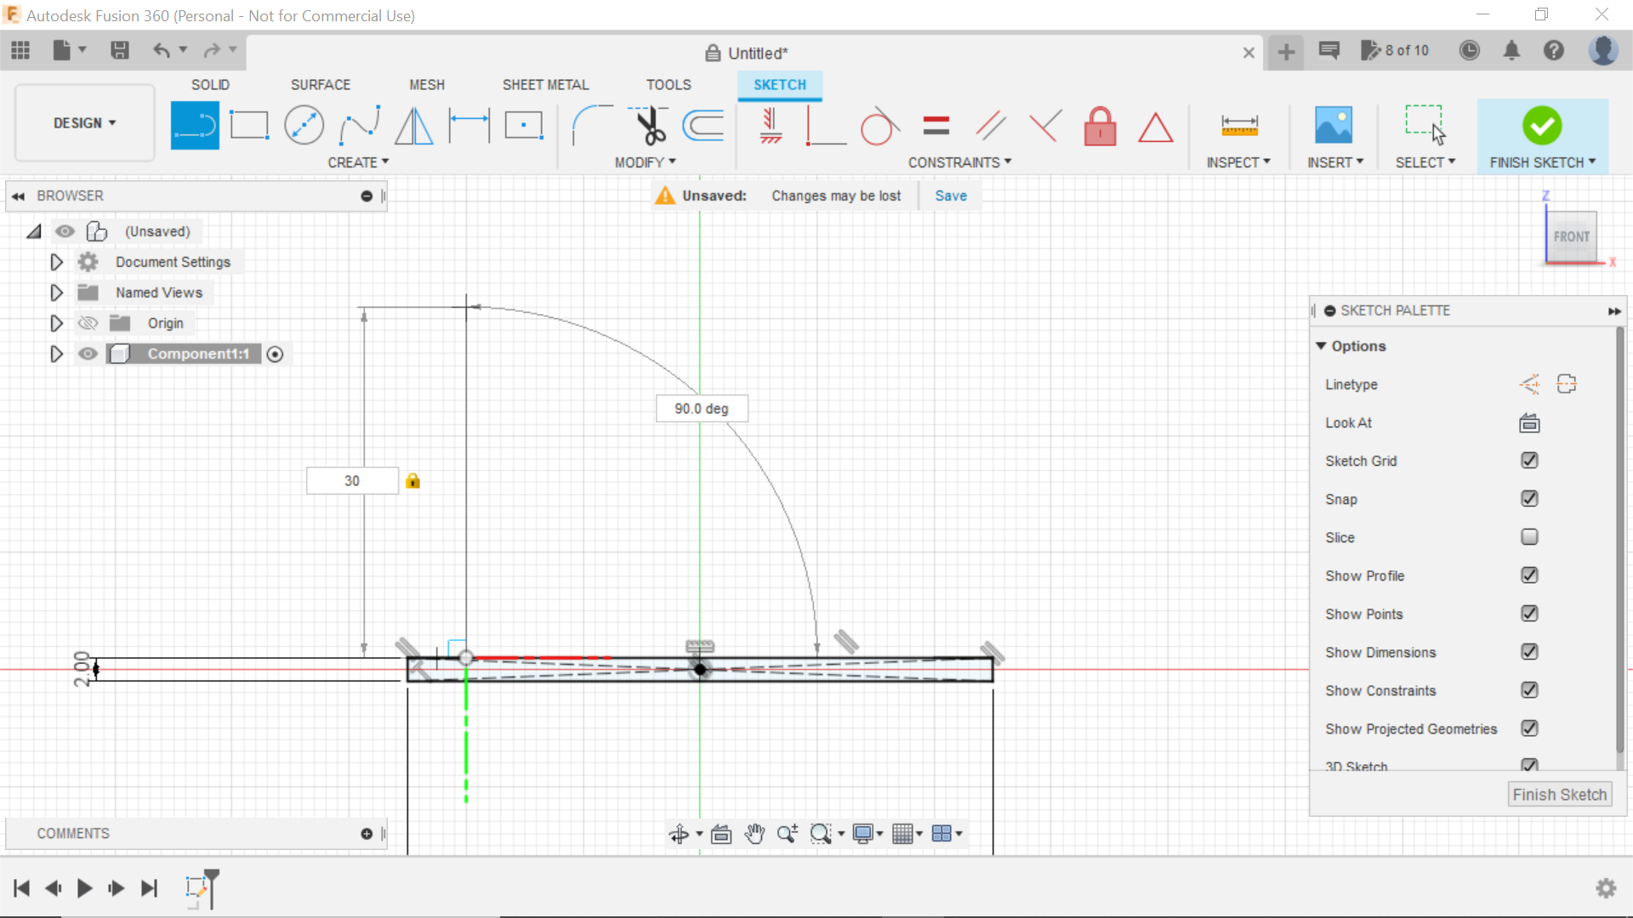This screenshot has height=918, width=1633.
Task: Toggle the Sketch Grid checkbox
Action: click(1528, 461)
